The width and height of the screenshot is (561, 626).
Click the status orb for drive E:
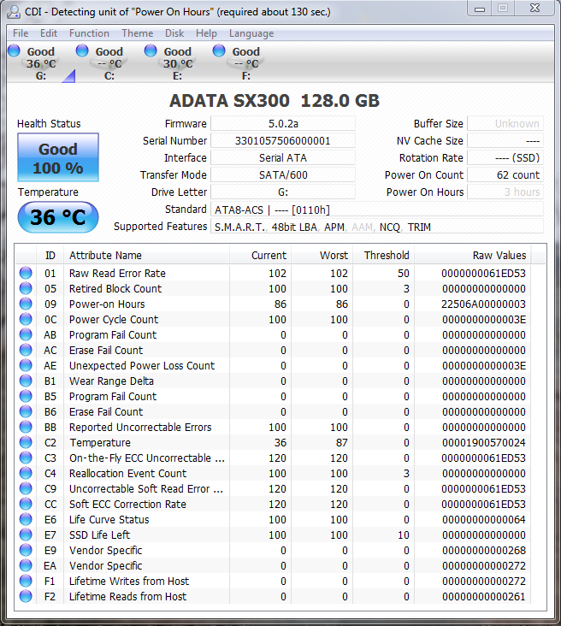click(151, 51)
